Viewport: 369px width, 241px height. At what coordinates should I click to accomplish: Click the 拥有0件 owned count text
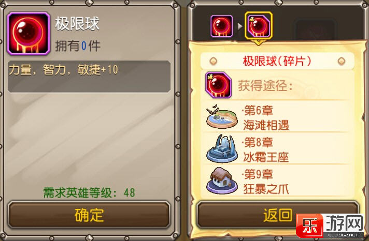[x=78, y=46]
